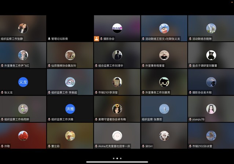Select 外宣事务工作尹飞红 participant tile
The image size is (234, 164).
click(x=23, y=55)
